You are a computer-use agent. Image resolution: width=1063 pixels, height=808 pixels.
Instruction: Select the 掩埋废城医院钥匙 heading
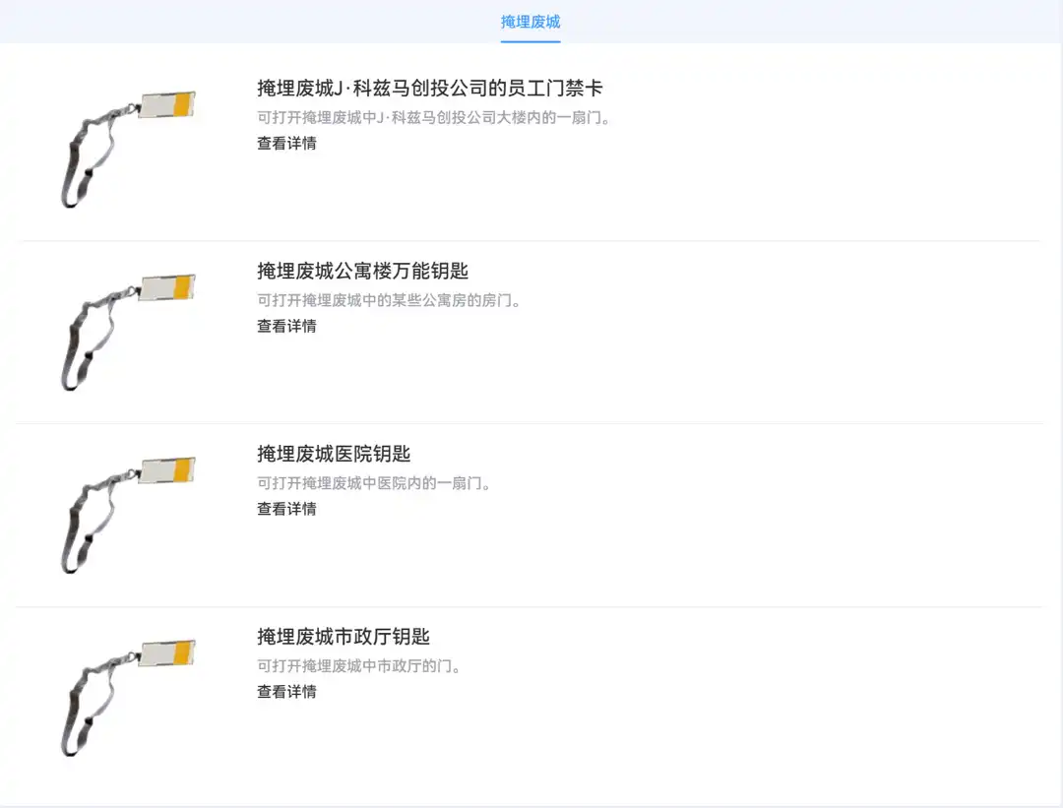coord(334,455)
